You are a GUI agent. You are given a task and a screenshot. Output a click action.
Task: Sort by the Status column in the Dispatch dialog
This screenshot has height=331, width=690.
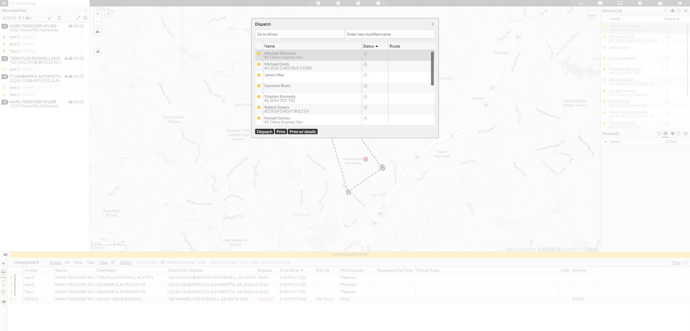pos(371,46)
